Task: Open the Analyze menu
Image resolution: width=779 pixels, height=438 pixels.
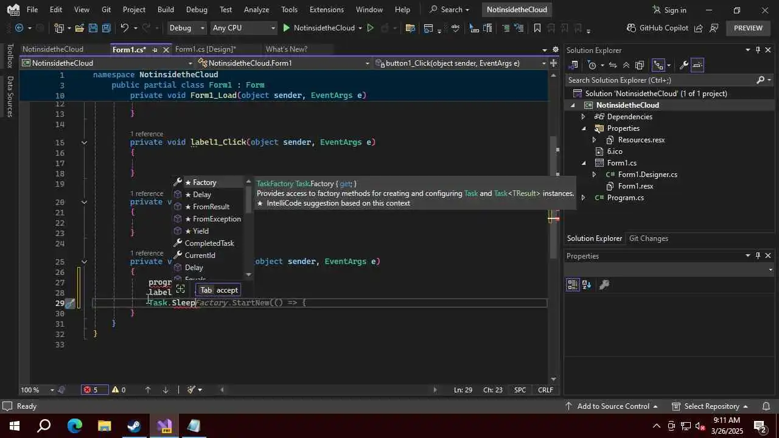Action: pos(256,10)
